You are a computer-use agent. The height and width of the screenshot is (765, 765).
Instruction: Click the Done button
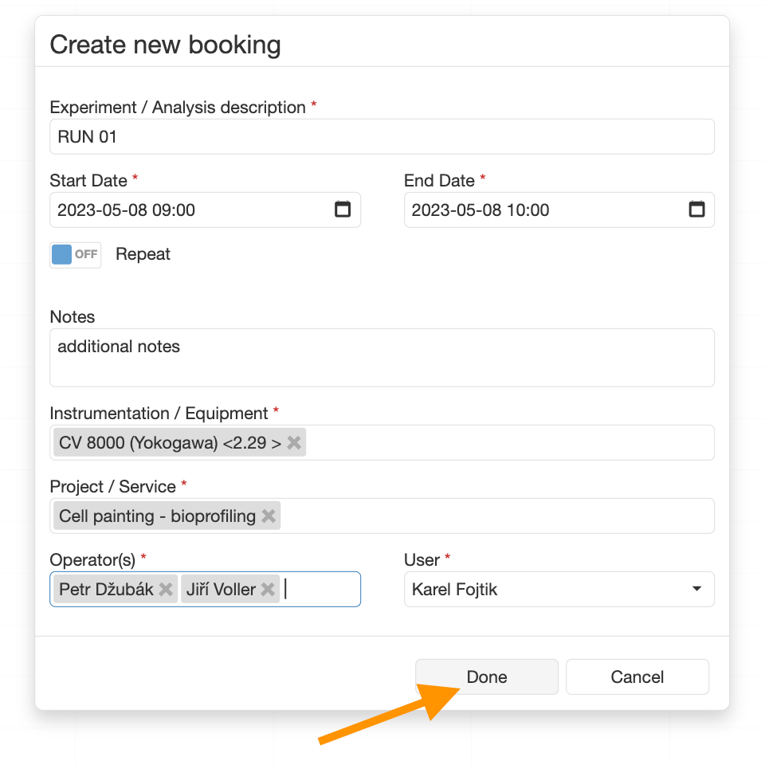pos(486,677)
